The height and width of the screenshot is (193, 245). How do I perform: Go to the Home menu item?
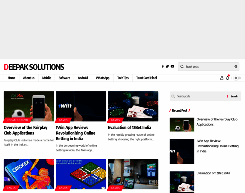[x=12, y=78]
